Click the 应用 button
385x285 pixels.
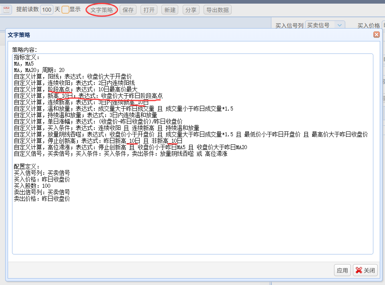coord(342,270)
